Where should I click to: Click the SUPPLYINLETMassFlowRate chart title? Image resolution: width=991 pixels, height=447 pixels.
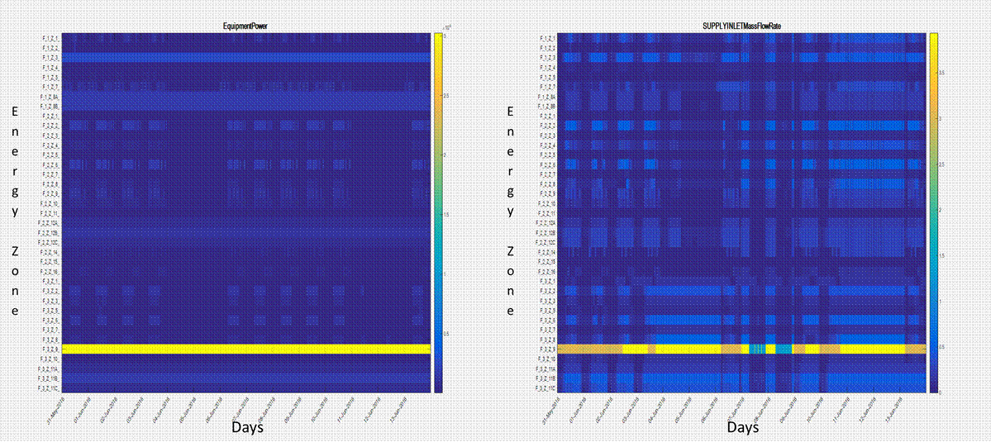click(741, 26)
